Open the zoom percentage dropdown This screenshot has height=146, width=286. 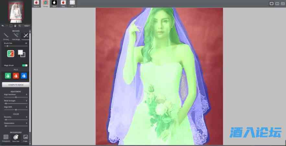point(27,26)
